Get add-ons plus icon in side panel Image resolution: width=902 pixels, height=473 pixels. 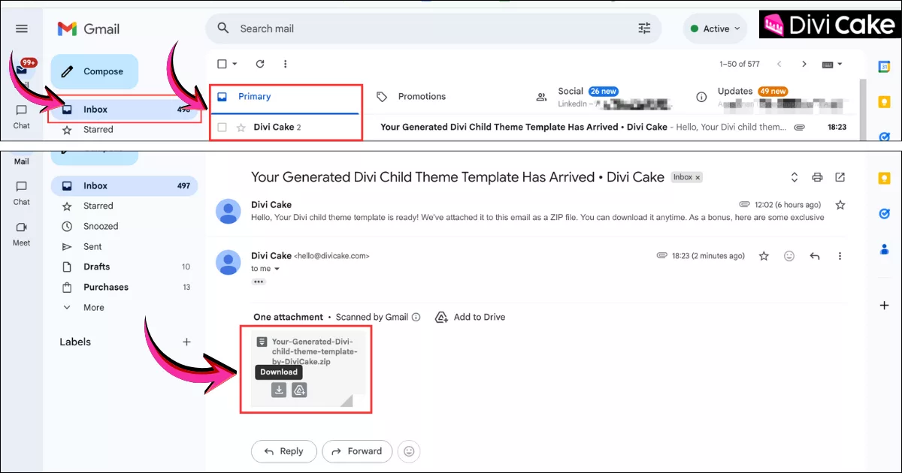point(885,306)
